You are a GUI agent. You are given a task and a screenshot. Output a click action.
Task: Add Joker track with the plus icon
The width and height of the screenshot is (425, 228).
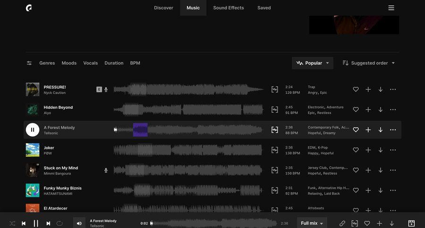368,150
